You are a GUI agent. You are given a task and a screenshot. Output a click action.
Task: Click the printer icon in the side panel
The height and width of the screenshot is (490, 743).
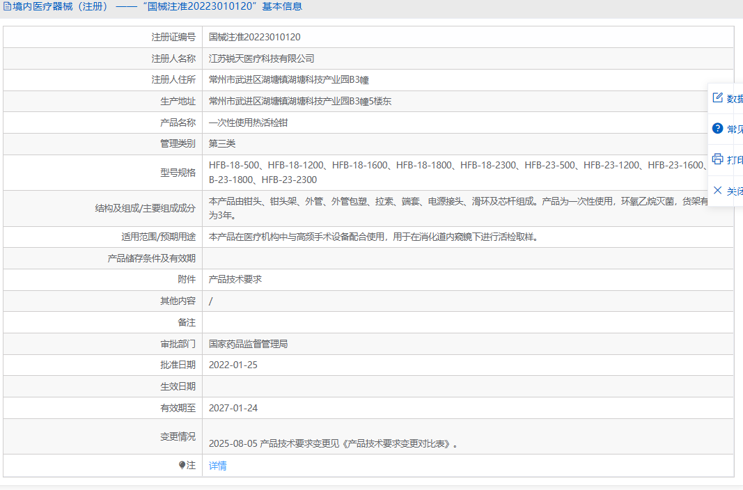(x=717, y=159)
